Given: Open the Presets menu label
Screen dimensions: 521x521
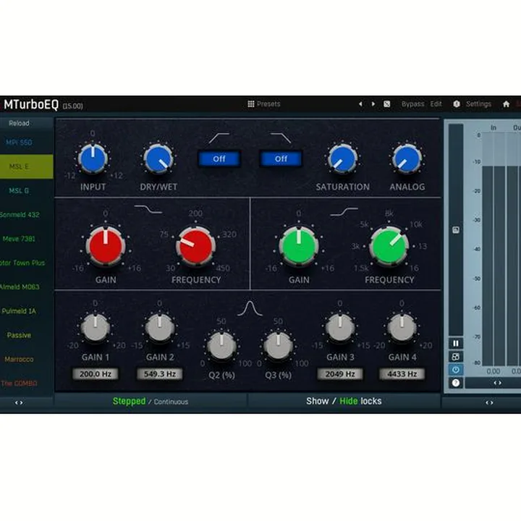Looking at the screenshot, I should pos(268,104).
